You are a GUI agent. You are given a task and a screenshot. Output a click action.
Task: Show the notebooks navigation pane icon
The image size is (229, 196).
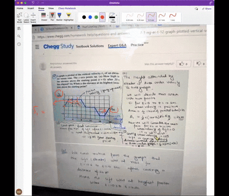(x=19, y=29)
